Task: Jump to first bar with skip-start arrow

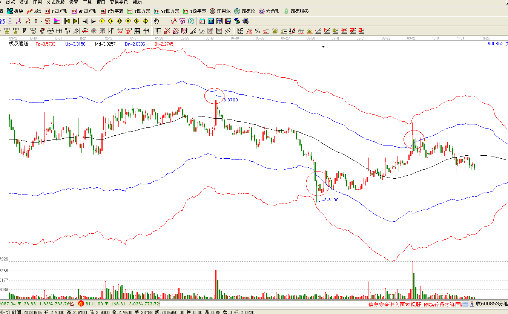Action: (x=68, y=21)
